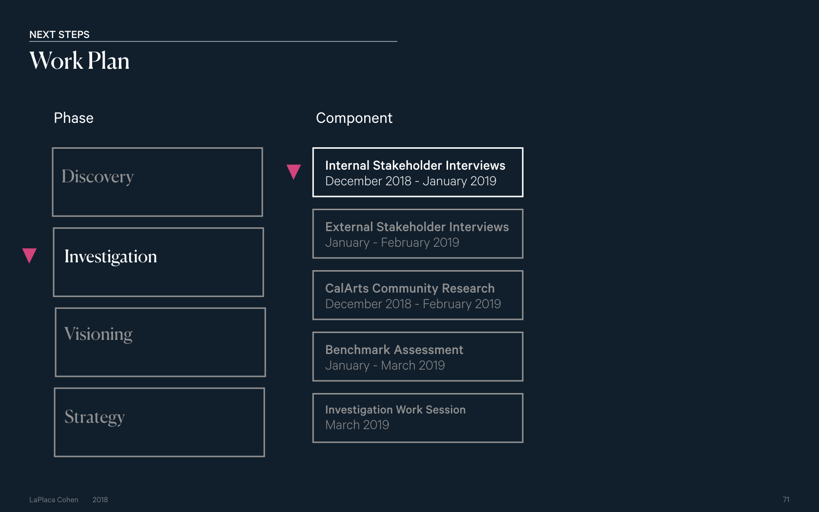Select the Strategy phase box
Screen dimensions: 819x512
tap(159, 422)
